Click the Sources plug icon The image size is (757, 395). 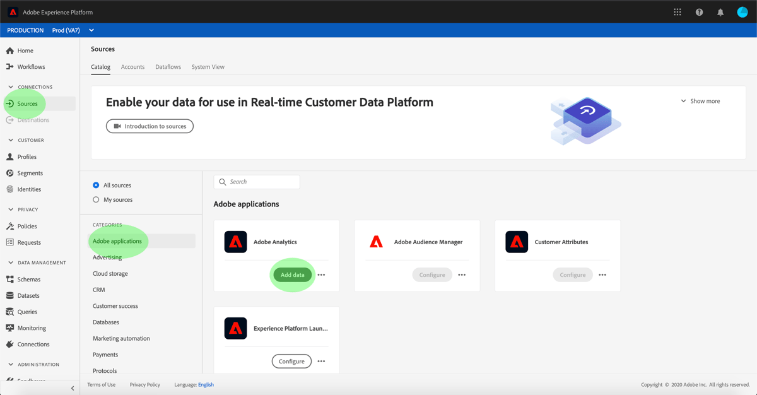pos(10,103)
